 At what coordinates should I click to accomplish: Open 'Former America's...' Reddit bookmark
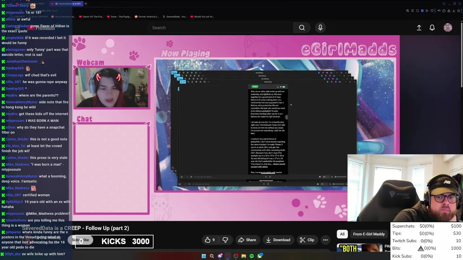click(x=146, y=17)
